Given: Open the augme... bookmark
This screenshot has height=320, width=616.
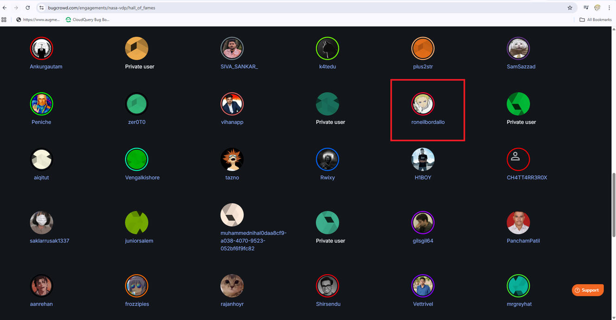Looking at the screenshot, I should pos(38,19).
